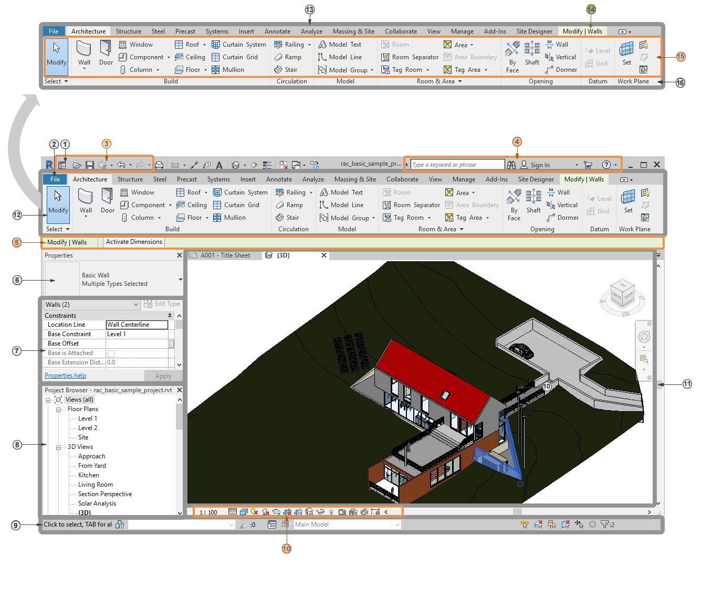Select Living Room in 3D Views list
Screen dimensions: 702x590
[96, 485]
